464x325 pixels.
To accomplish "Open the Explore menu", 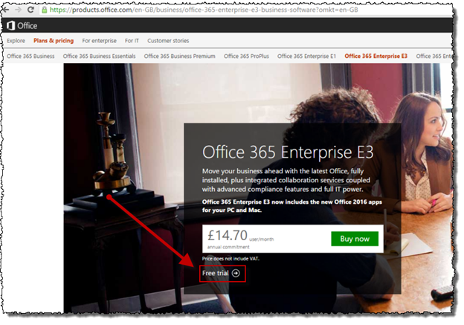I will (x=16, y=41).
